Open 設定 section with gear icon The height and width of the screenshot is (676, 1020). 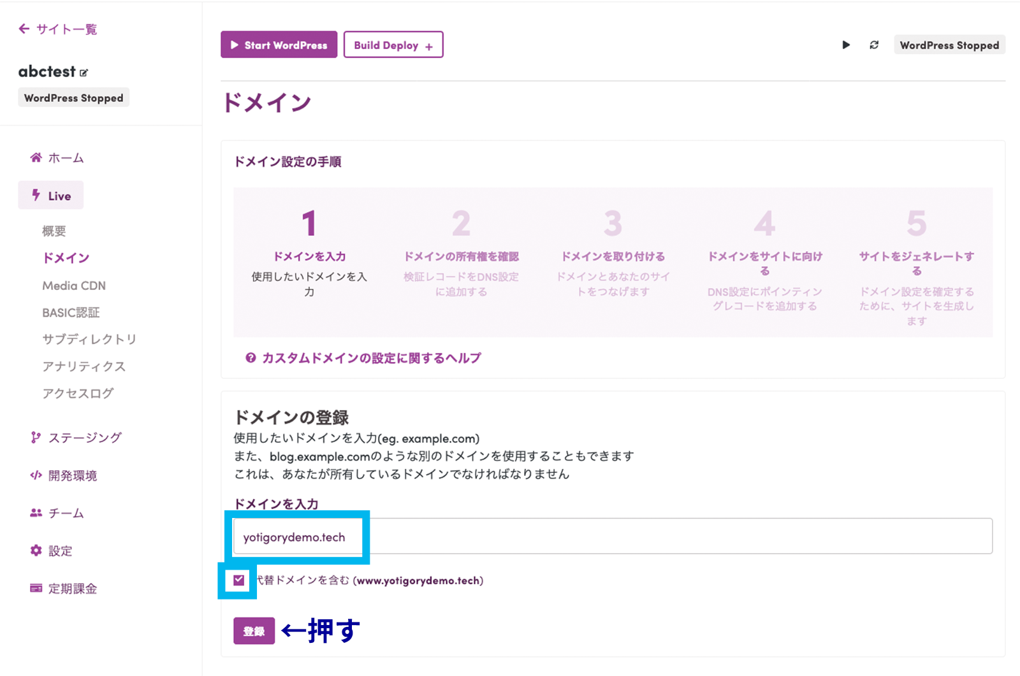click(51, 550)
